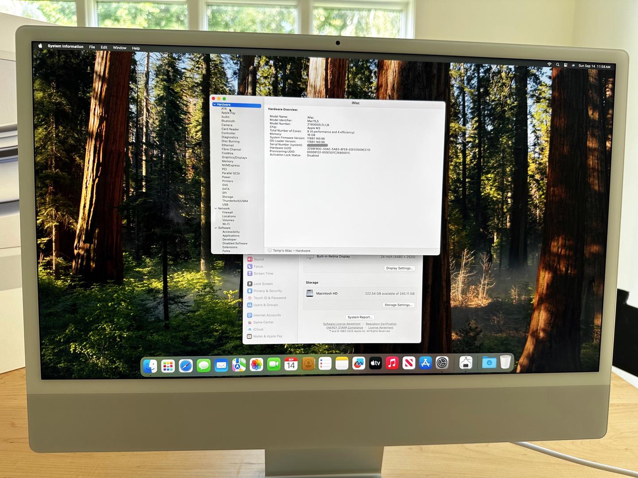The image size is (638, 478).
Task: Launch the Music app from the Dock
Action: click(392, 363)
